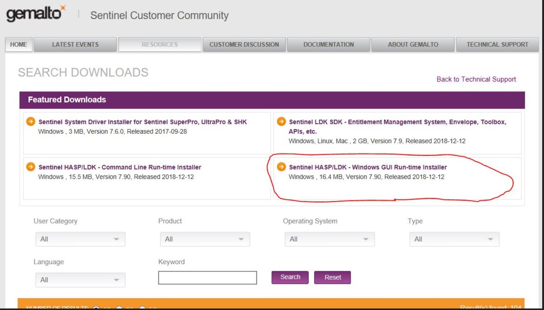The width and height of the screenshot is (544, 310).
Task: Switch to the CUSTOMER DISCUSSION tab
Action: pyautogui.click(x=244, y=45)
